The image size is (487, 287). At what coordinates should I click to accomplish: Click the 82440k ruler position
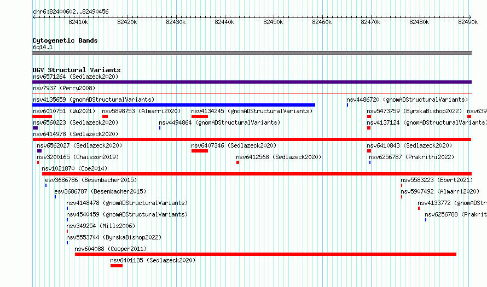[224, 22]
